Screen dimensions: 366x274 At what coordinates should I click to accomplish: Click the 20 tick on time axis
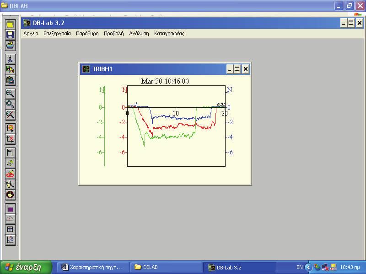coord(225,113)
